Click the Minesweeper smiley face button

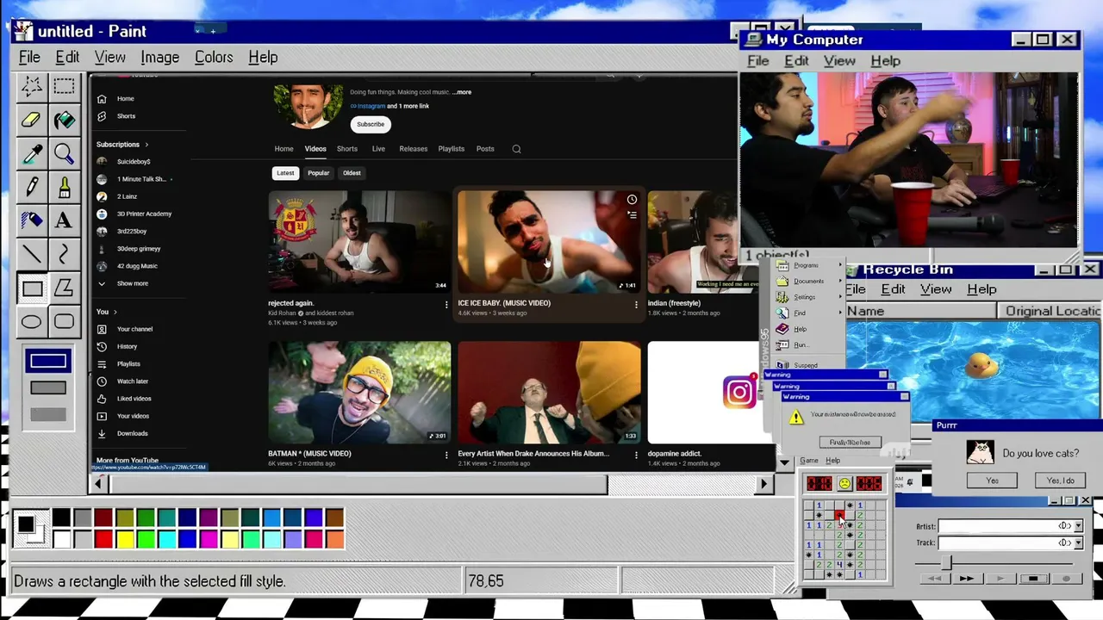click(844, 484)
